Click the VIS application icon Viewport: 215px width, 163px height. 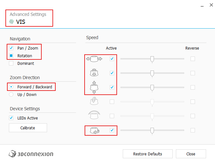point(12,22)
